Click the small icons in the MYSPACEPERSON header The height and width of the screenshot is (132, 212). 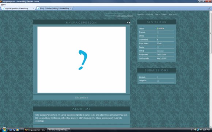(x=128, y=23)
